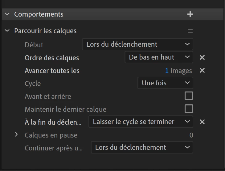Reset À la fin du déclenchement X icon
Screen dimensions: 225x171
point(202,122)
